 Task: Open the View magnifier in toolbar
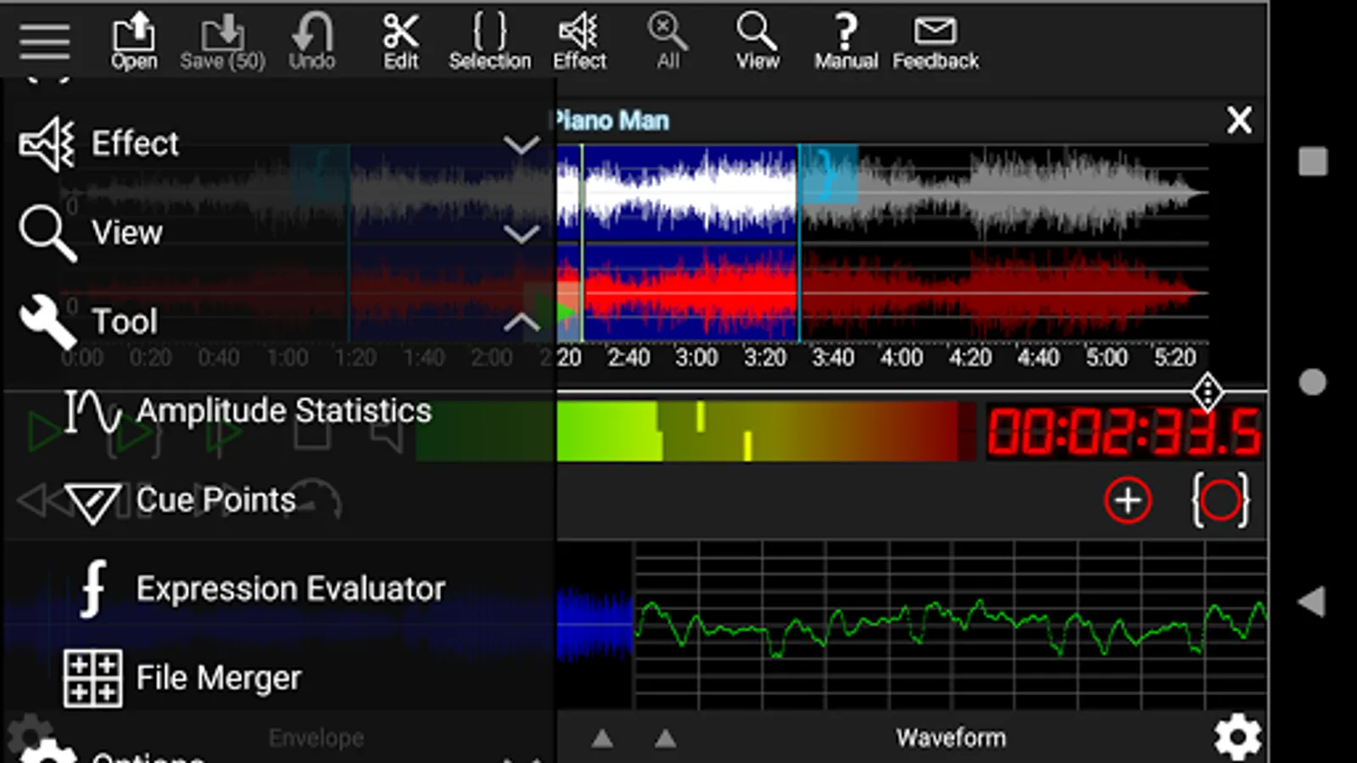[757, 41]
